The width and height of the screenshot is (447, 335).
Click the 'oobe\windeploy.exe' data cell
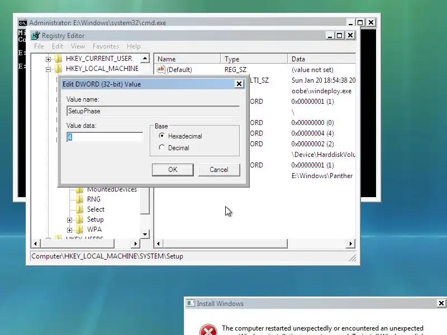click(322, 91)
